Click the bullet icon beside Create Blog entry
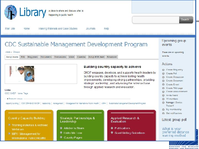Screen dimensions: 199x149 (x=163, y=70)
